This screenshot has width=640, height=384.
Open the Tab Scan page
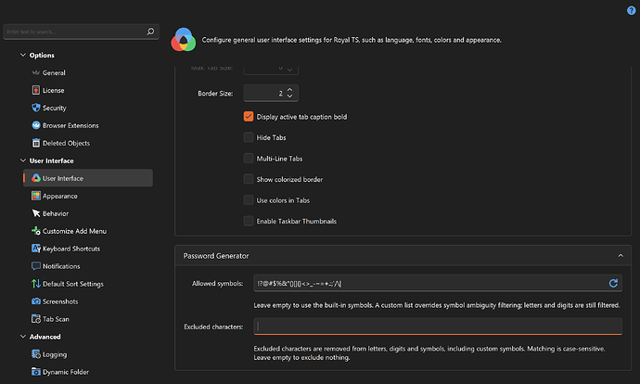[56, 319]
